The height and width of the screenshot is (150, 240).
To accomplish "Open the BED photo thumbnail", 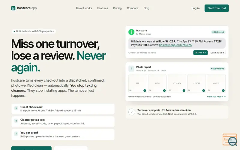I will [x=138, y=84].
